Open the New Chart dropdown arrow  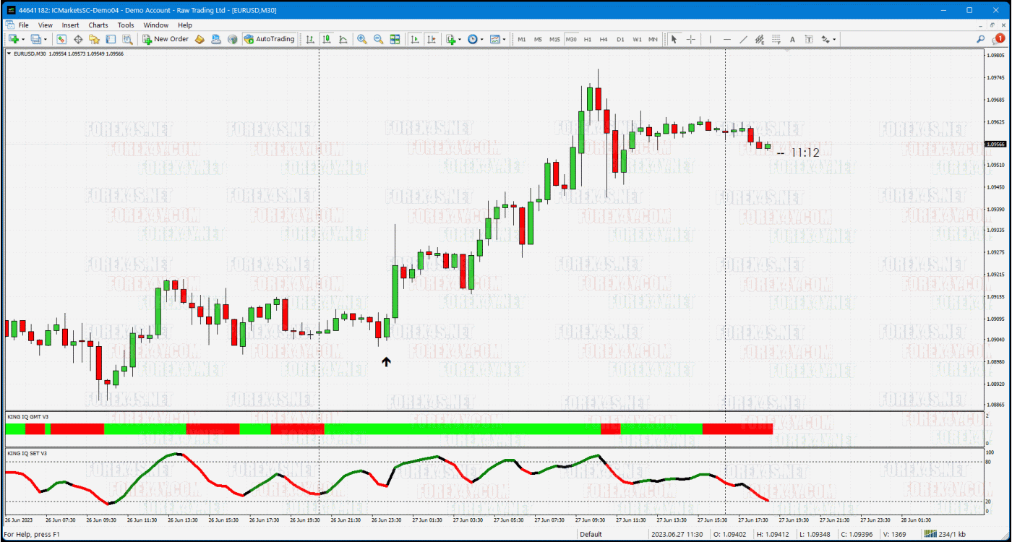click(x=22, y=40)
